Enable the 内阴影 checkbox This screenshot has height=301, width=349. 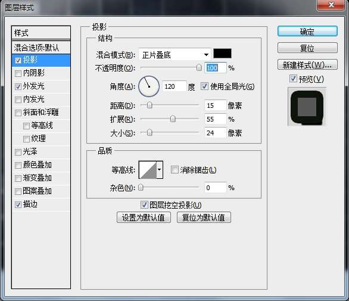pos(18,73)
